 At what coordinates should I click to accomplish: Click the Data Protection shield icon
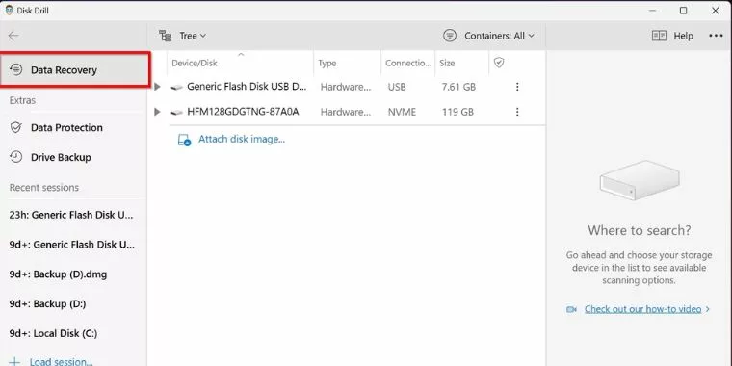(x=16, y=127)
